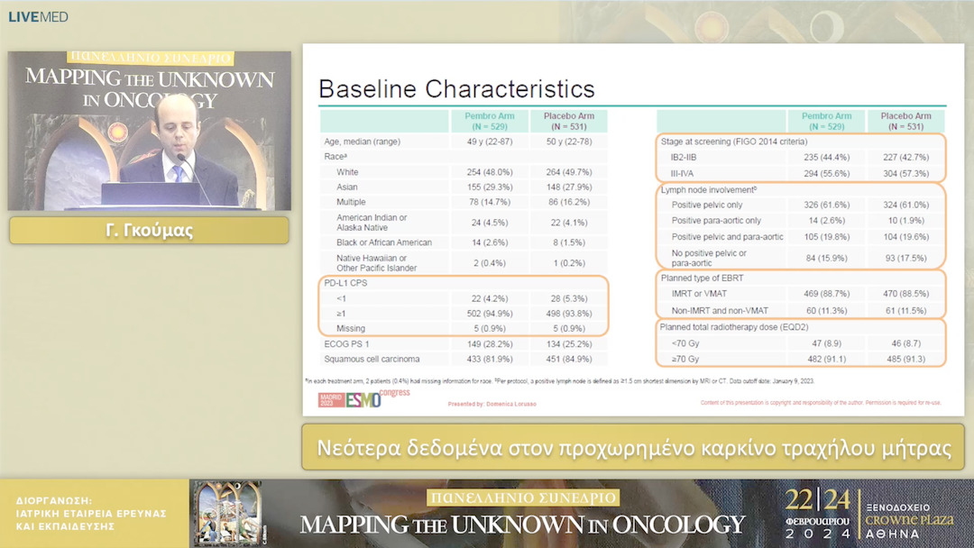
Task: Click the Lymph node involvement section
Action: click(x=802, y=226)
